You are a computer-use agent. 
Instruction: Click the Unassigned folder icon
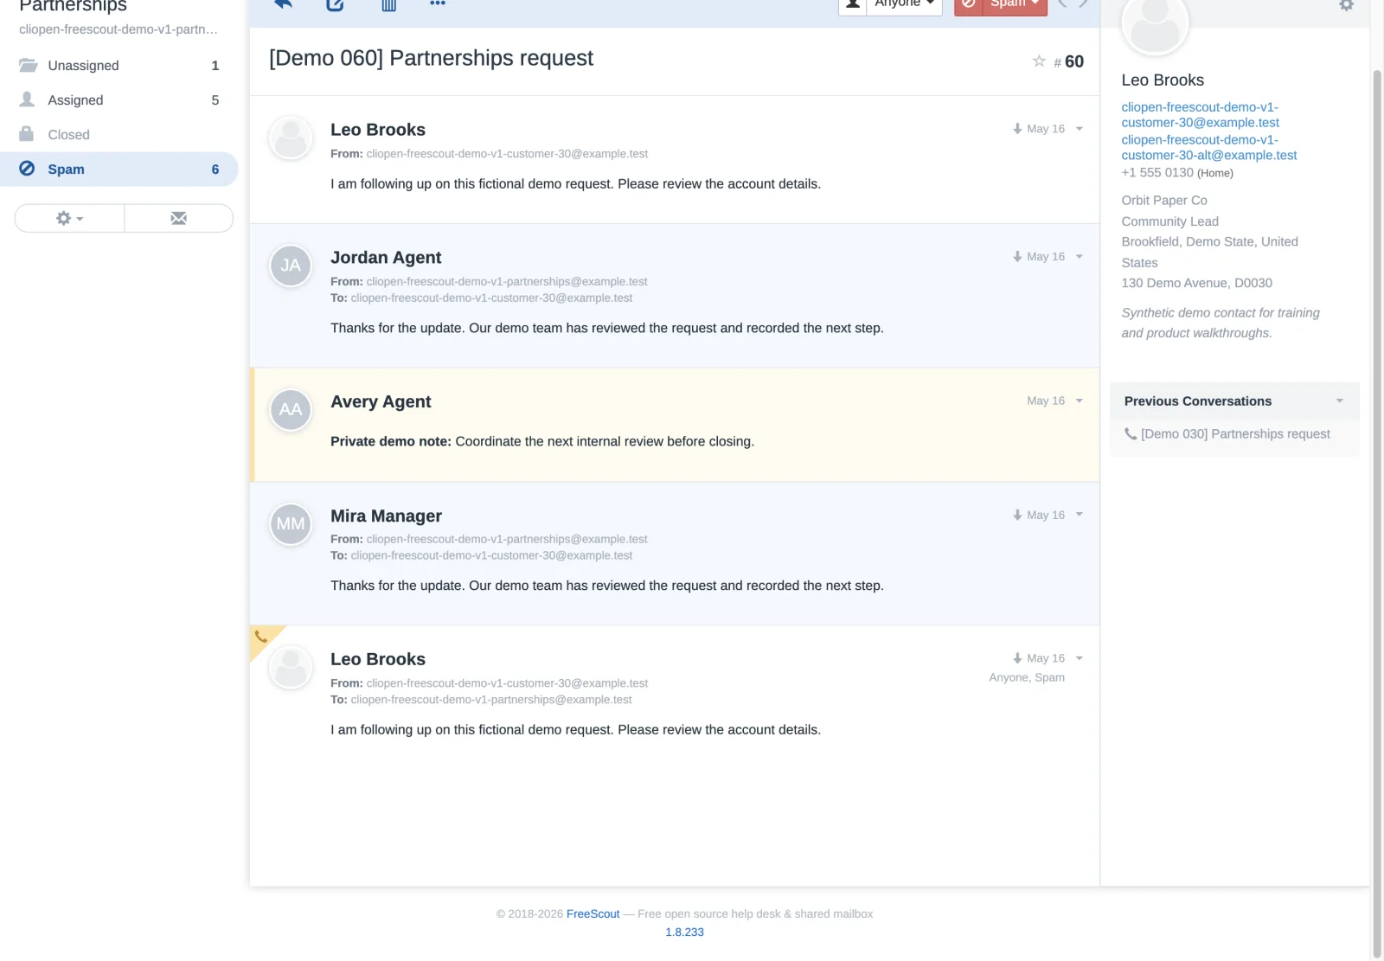click(29, 65)
